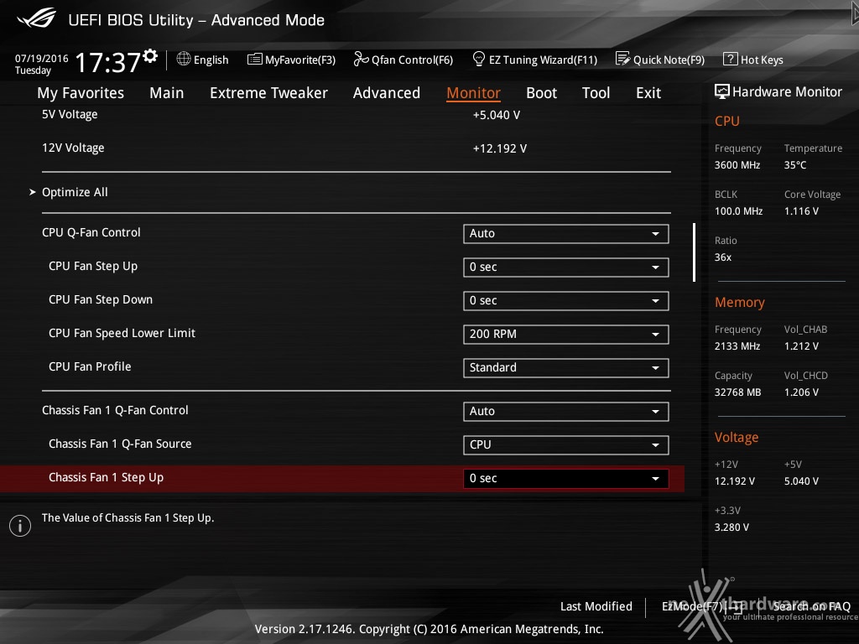Click the 1.212 V Vol_CHAB value
Image resolution: width=859 pixels, height=644 pixels.
tap(801, 346)
